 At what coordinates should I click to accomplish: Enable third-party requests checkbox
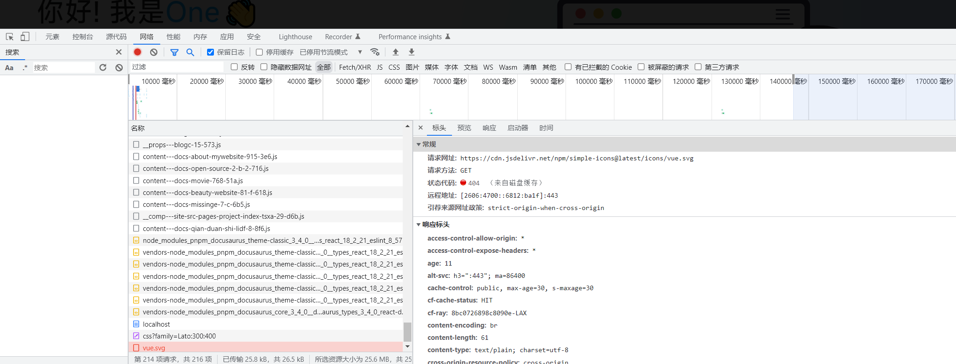tap(698, 67)
